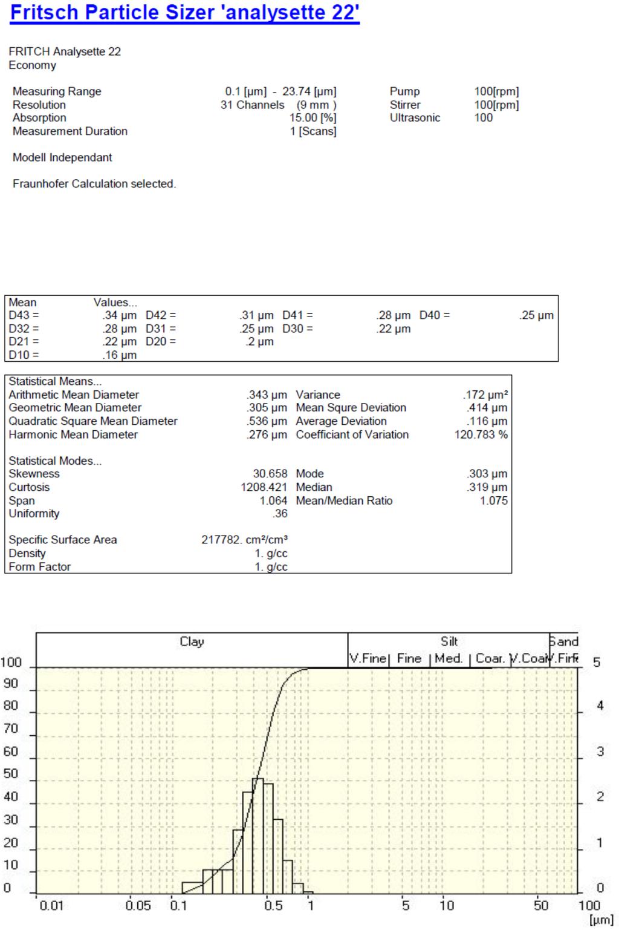
Task: Select the Specific Surface Area value 217782. cm²/cm³
Action: point(244,540)
